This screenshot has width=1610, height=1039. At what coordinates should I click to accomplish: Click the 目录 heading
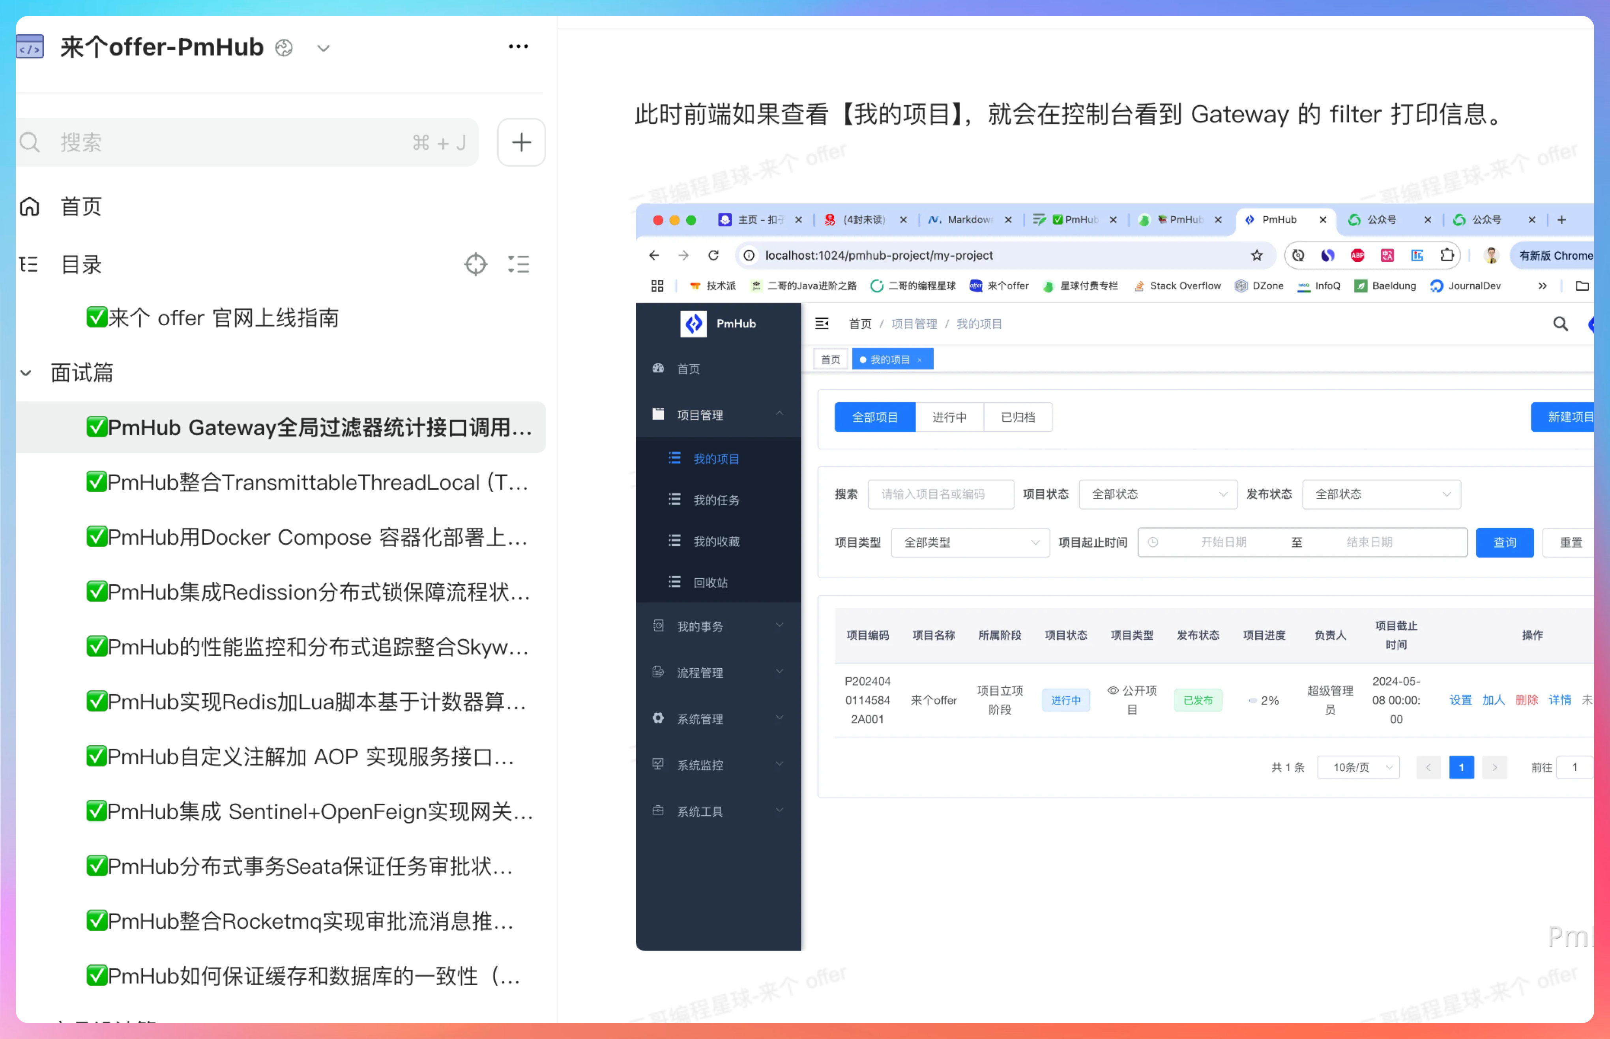[x=81, y=264]
